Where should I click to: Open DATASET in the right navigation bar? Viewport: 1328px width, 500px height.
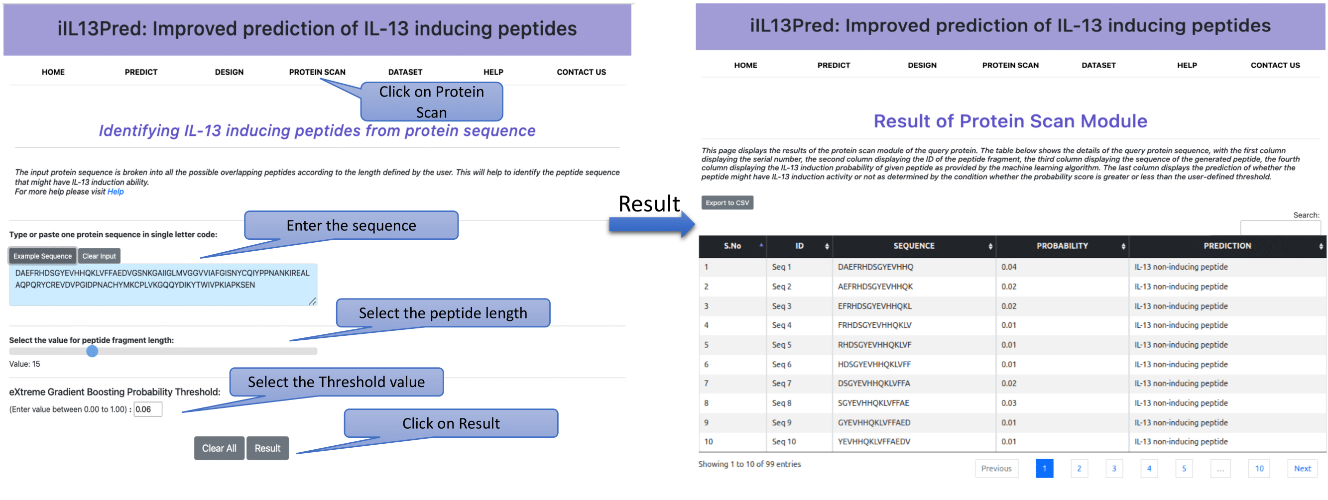(x=1098, y=65)
